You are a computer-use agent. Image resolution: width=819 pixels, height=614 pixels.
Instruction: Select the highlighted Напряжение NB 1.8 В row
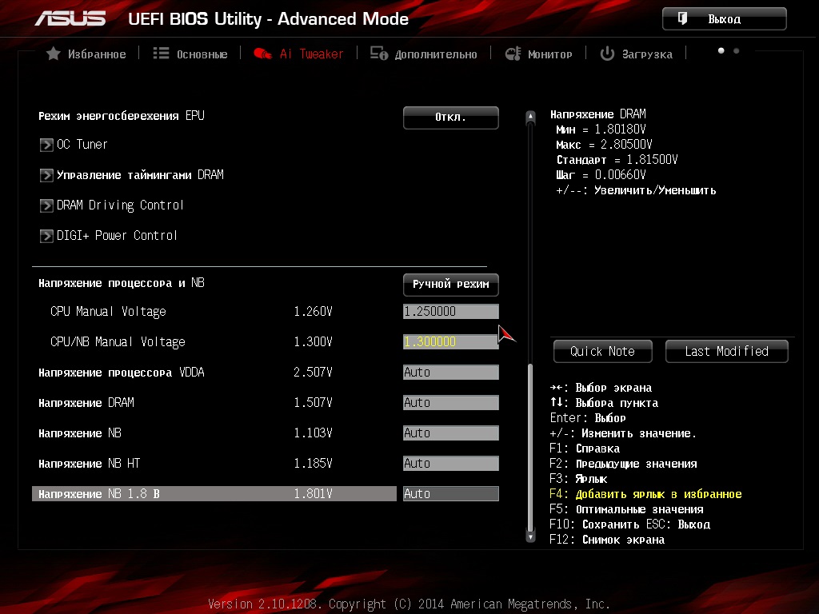214,493
